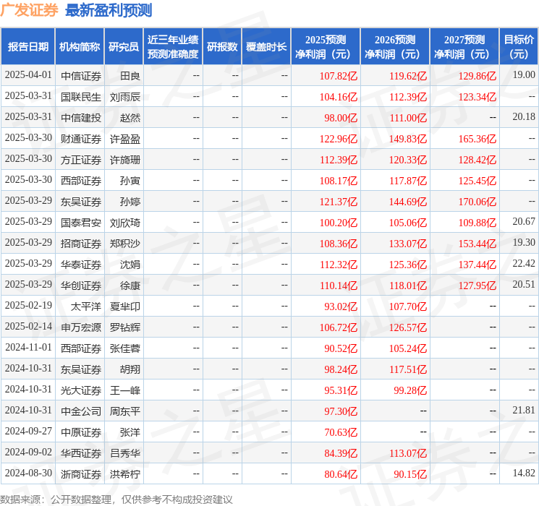Click the 21.81 target price
The height and width of the screenshot is (506, 539).
point(524,410)
